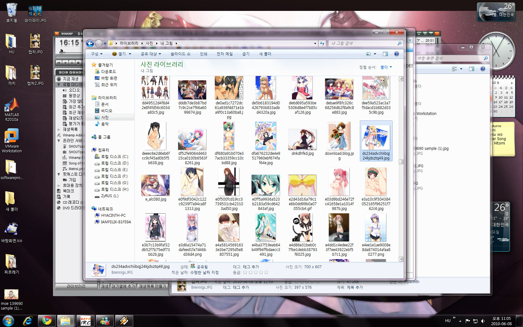Screen dimensions: 523x327
Task: Set the fifth rating star in the details pane
Action: point(266,272)
